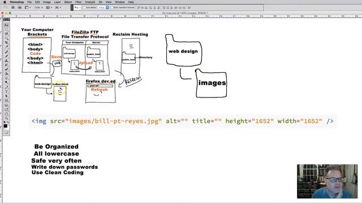Select the Brush tool
Image resolution: width=362 pixels, height=203 pixels.
tap(6, 56)
